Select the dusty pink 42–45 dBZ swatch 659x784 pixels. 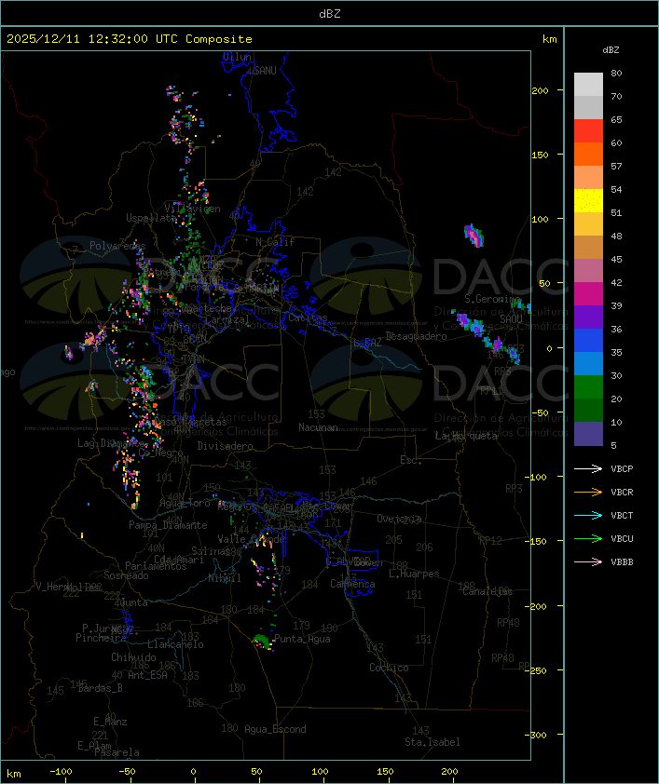click(x=588, y=271)
